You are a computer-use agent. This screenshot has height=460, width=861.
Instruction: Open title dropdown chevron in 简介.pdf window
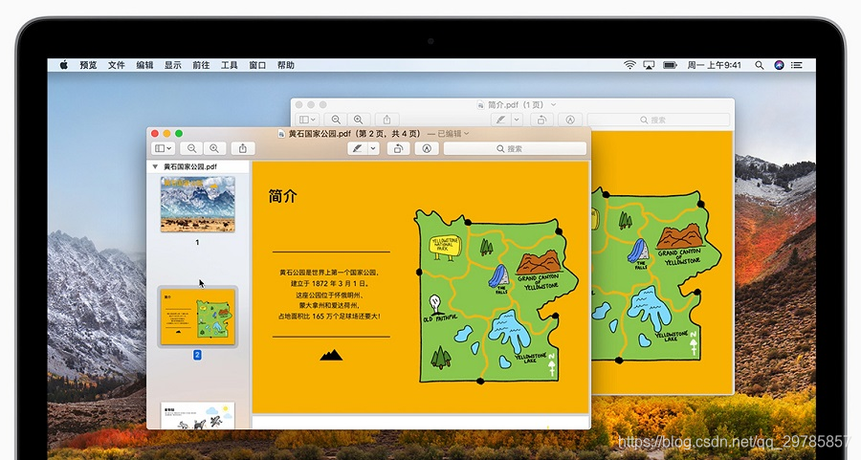553,104
